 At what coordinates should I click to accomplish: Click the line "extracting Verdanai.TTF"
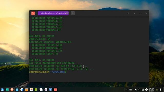coord(47,24)
